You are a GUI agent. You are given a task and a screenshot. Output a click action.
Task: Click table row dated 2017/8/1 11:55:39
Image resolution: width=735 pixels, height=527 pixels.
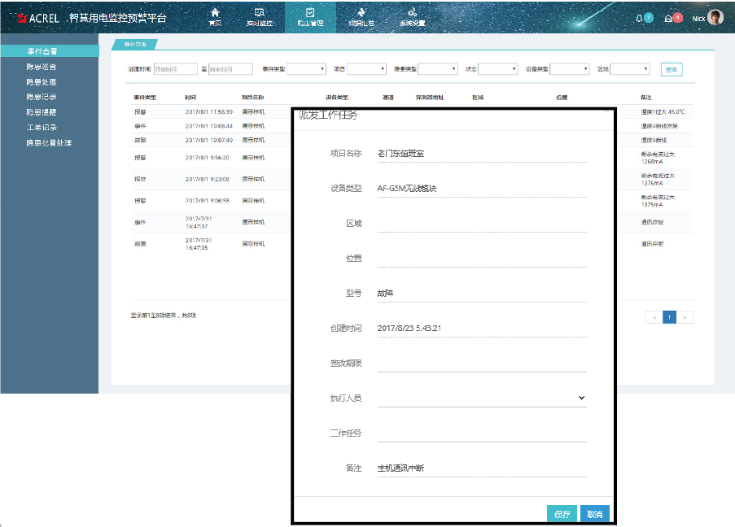click(211, 112)
